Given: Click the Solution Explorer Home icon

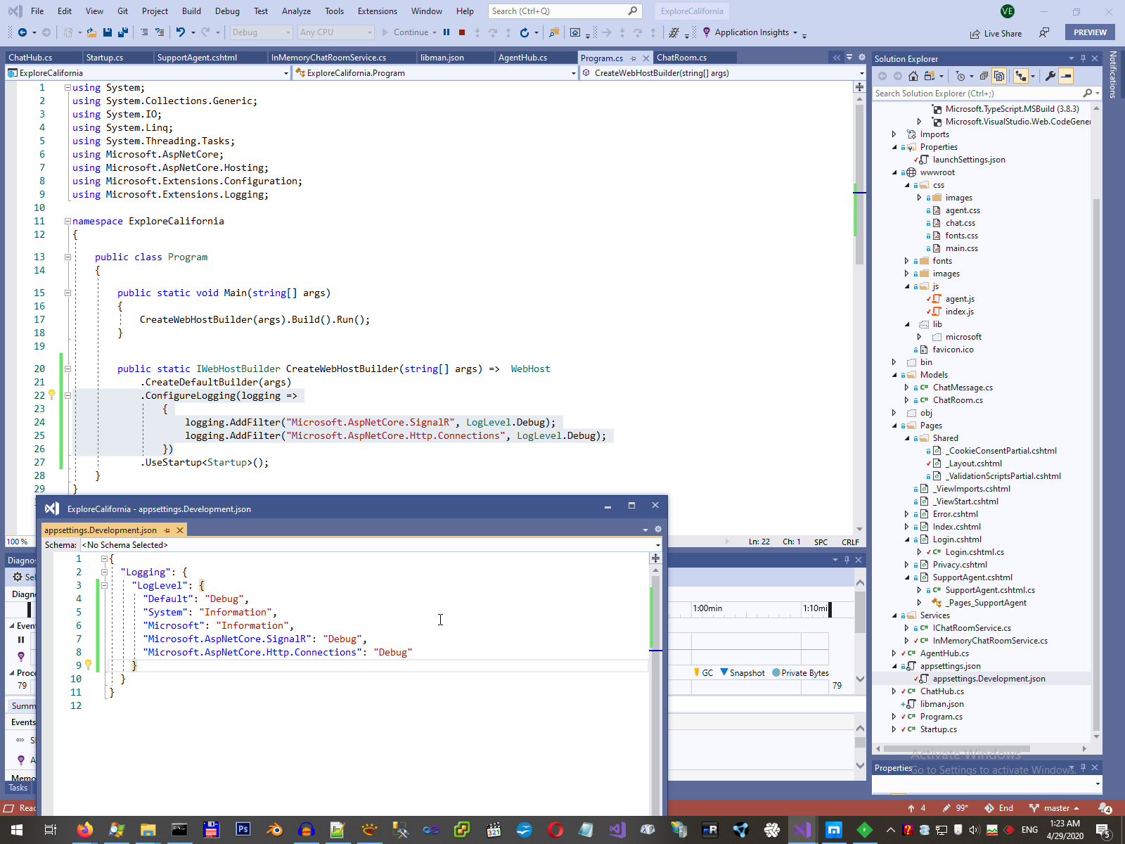Looking at the screenshot, I should (x=913, y=76).
